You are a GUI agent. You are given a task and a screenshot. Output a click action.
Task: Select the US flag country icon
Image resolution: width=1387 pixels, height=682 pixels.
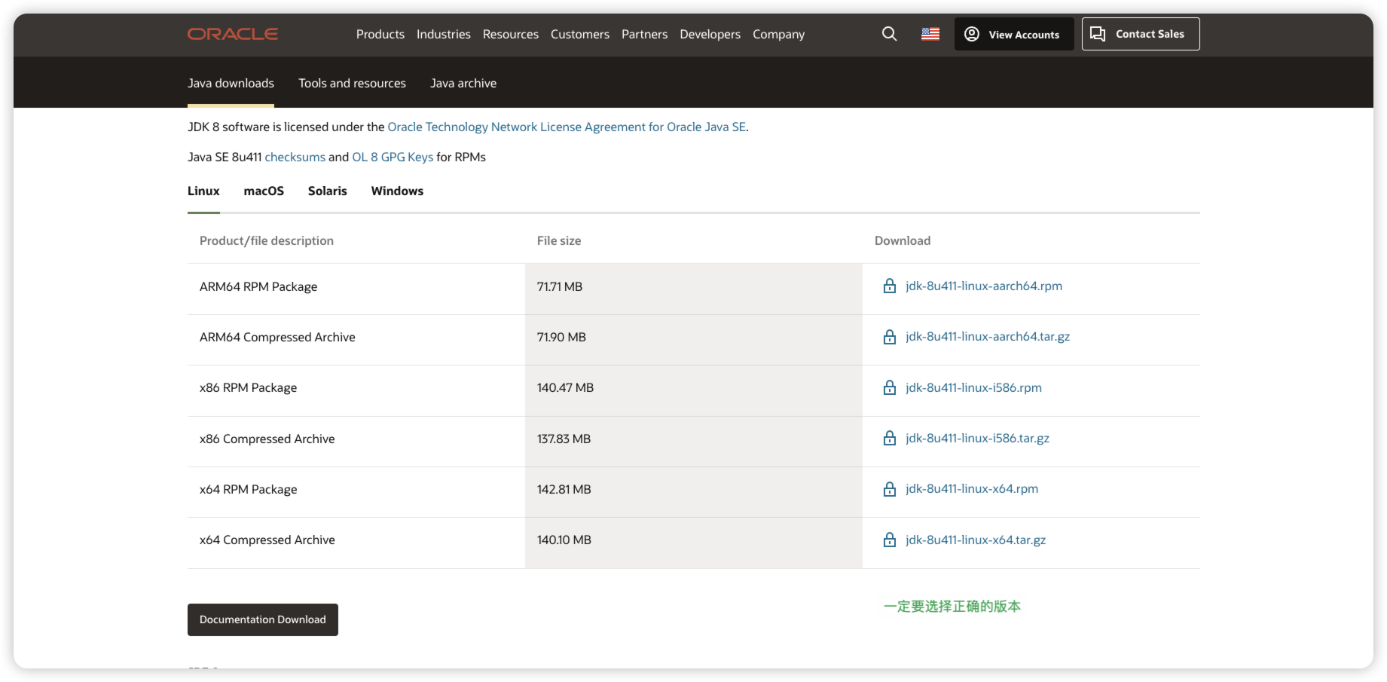point(930,34)
